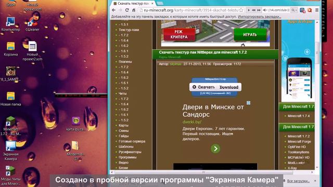Click '- 1.6.2' under Читы
The height and width of the screenshot is (187, 333).
point(124,110)
